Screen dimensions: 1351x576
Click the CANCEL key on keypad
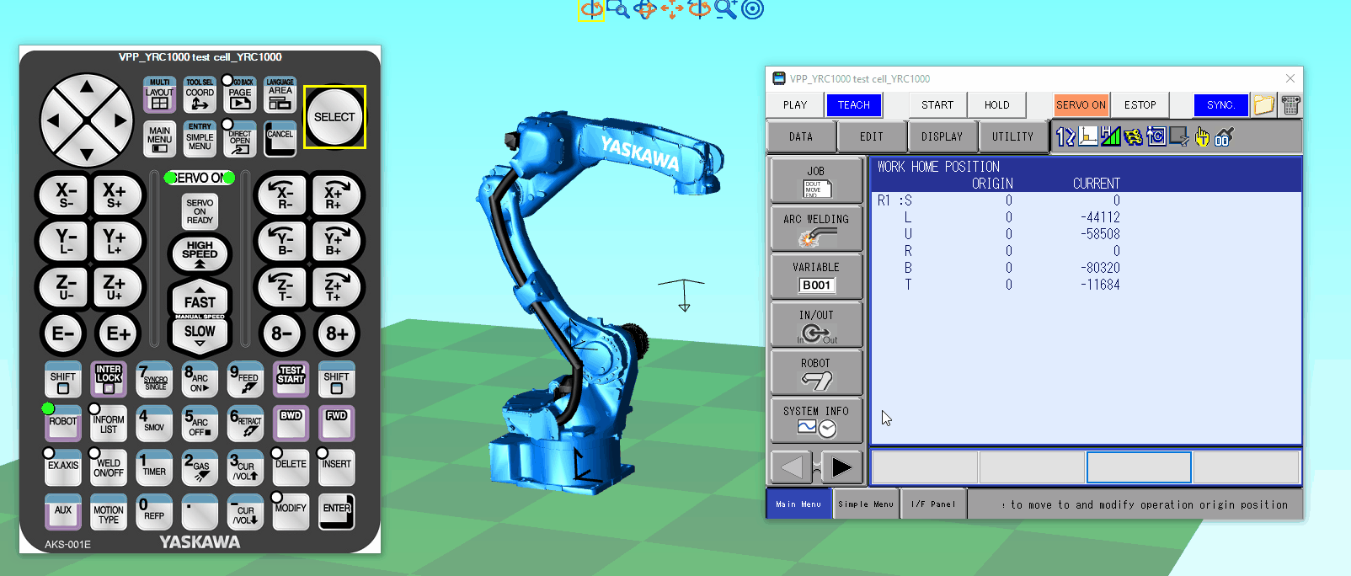pos(280,140)
